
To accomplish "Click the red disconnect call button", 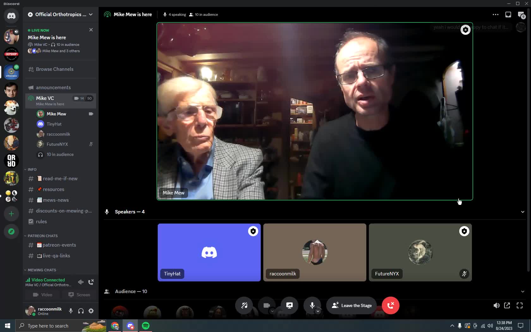I will click(390, 305).
